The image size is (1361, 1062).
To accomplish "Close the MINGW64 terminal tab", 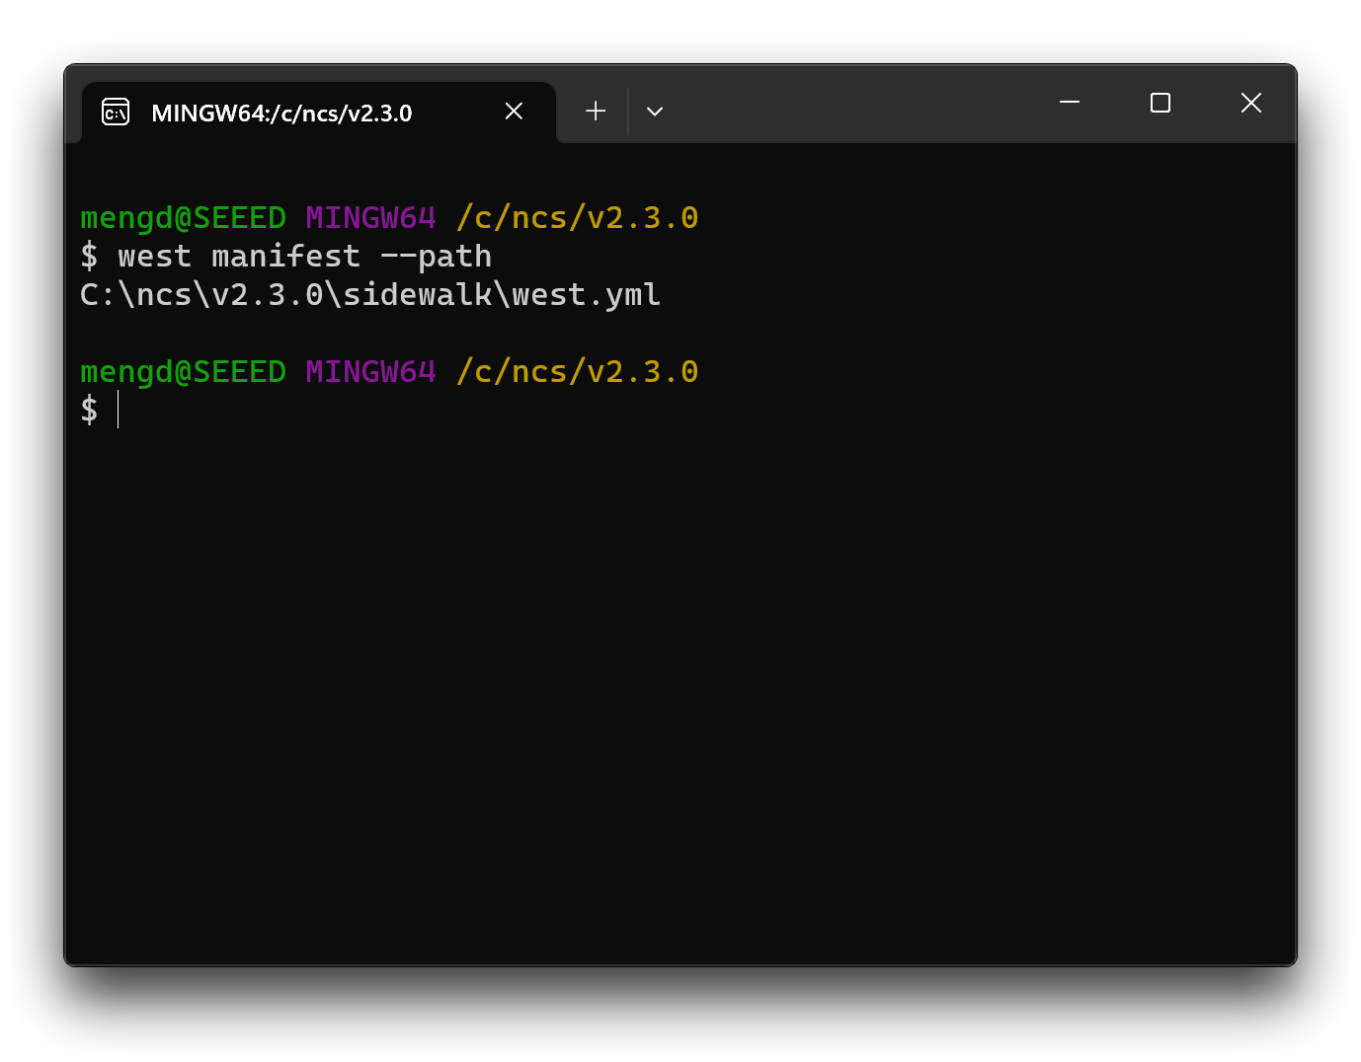I will point(514,112).
